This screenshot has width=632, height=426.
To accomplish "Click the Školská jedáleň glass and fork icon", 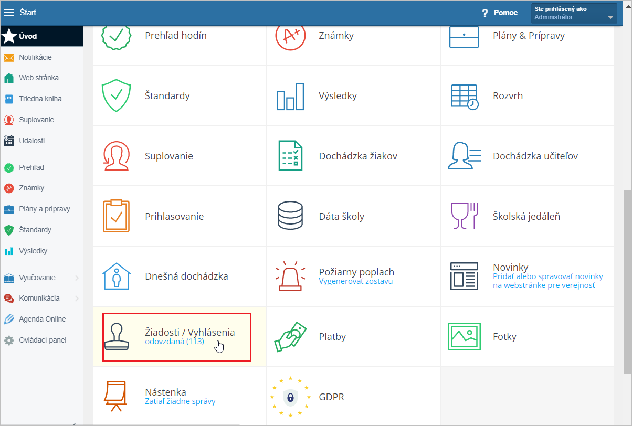I will click(x=465, y=216).
